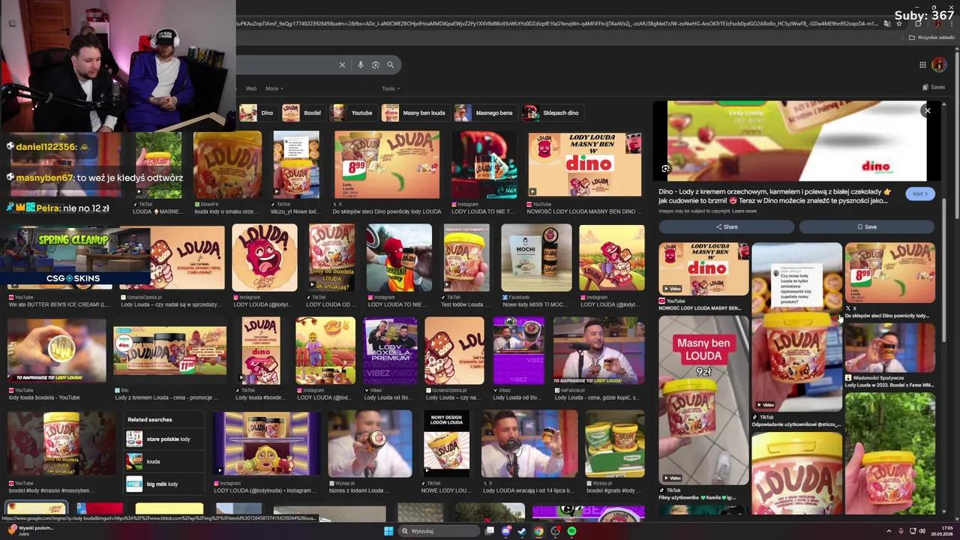This screenshot has height=540, width=960.
Task: Open the Google account avatar
Action: click(939, 65)
